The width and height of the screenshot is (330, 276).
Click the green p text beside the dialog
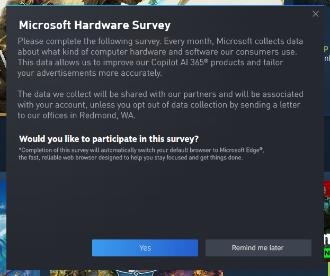pos(326,49)
